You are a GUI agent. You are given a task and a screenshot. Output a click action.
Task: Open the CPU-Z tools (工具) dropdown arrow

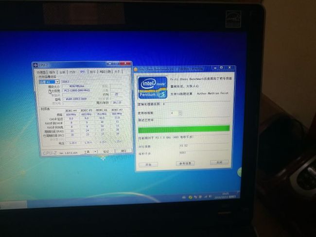coord(95,152)
